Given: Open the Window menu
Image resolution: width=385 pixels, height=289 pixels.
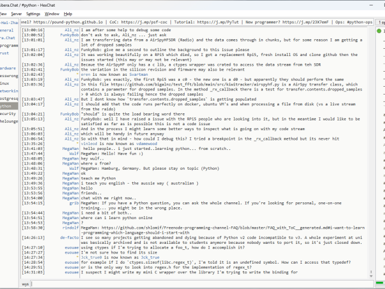Looking at the screenshot, I should (x=52, y=13).
